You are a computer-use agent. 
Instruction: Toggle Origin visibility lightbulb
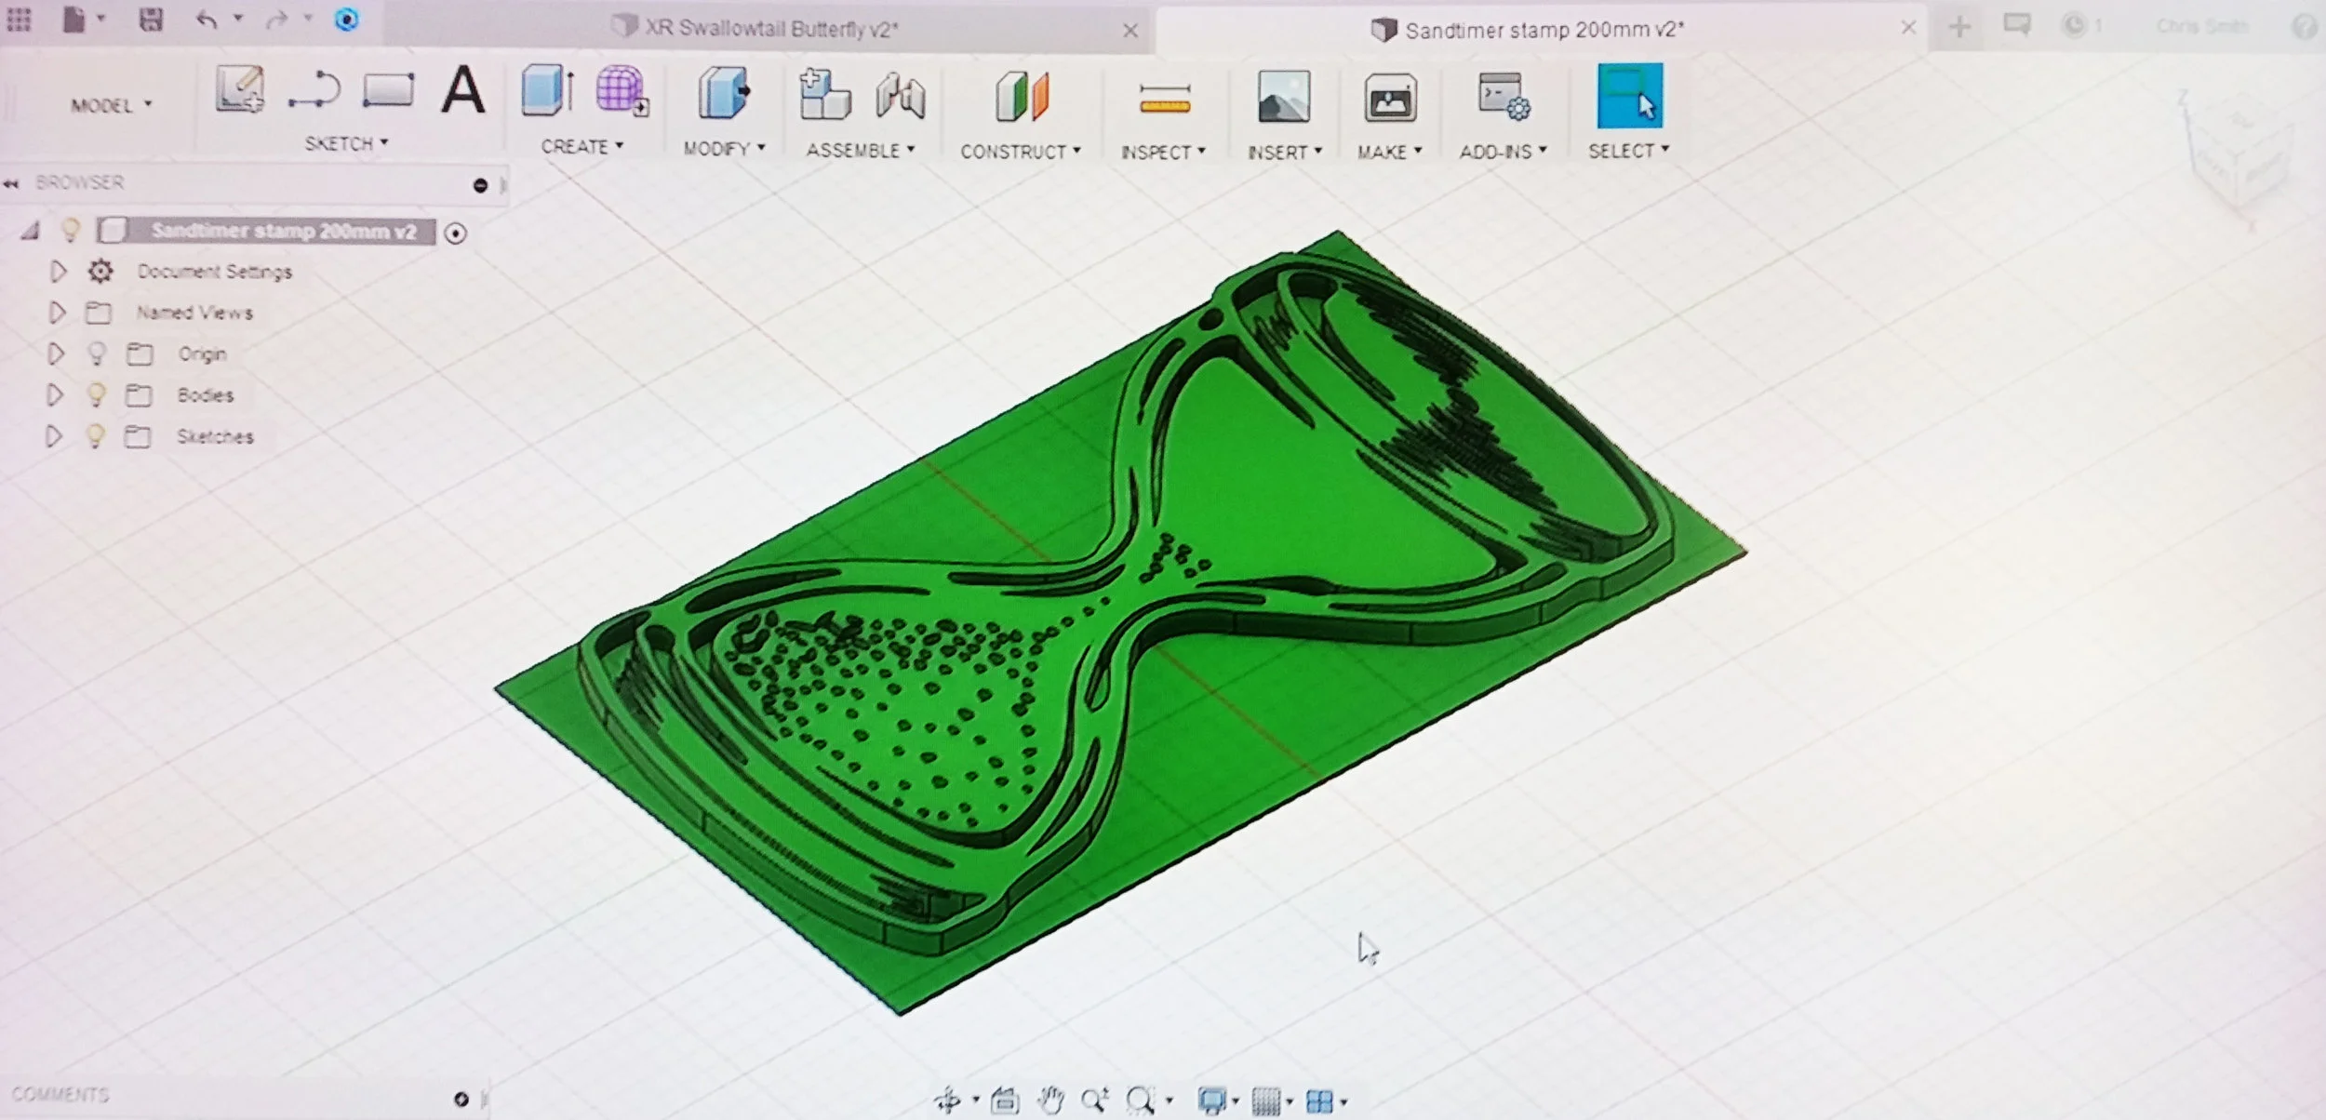pyautogui.click(x=96, y=353)
